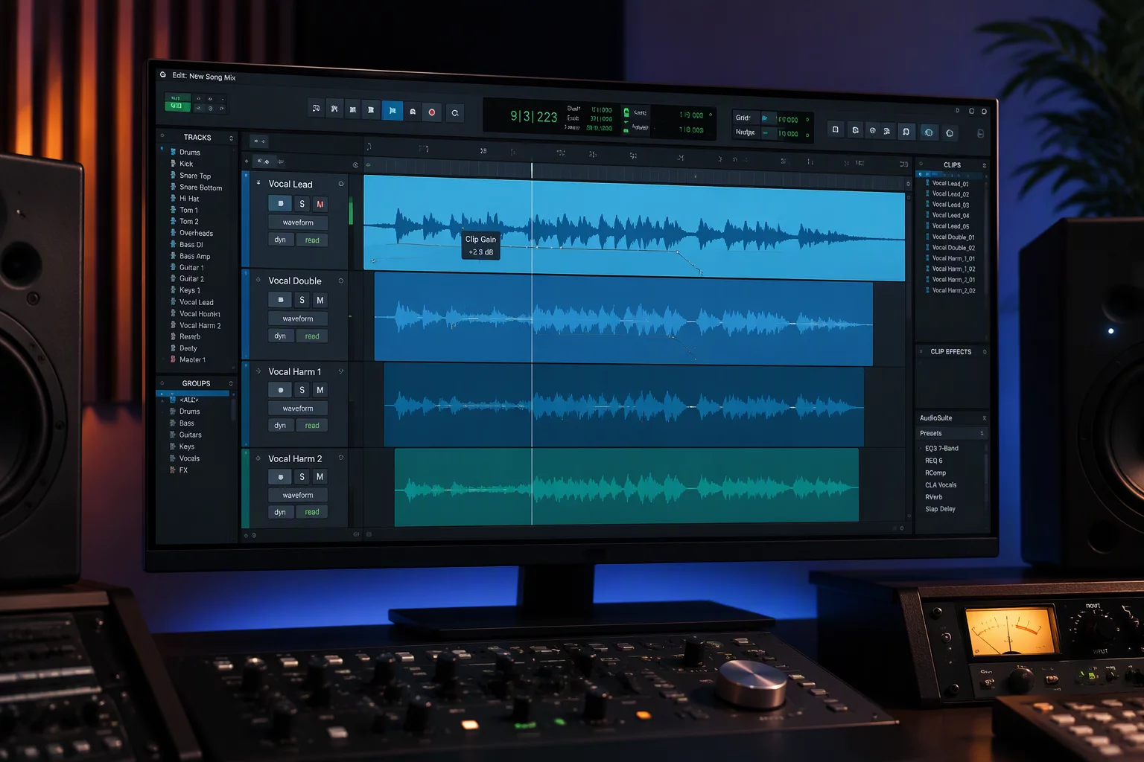Viewport: 1144px width, 762px height.
Task: Click the read button on Vocal Harm 2
Action: point(312,512)
